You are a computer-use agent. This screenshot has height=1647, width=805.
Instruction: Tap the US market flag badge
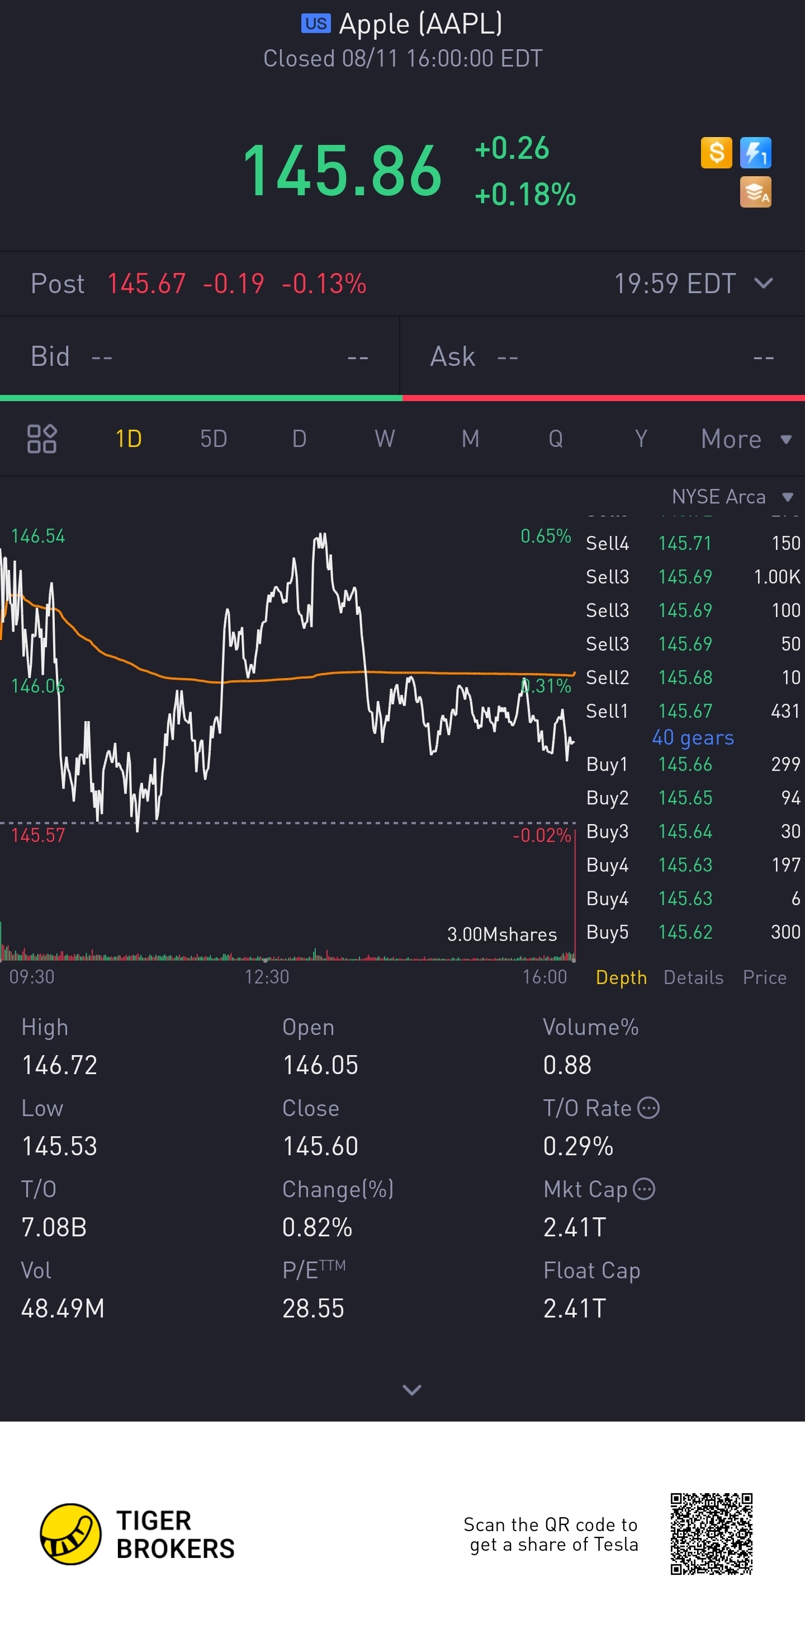[316, 23]
